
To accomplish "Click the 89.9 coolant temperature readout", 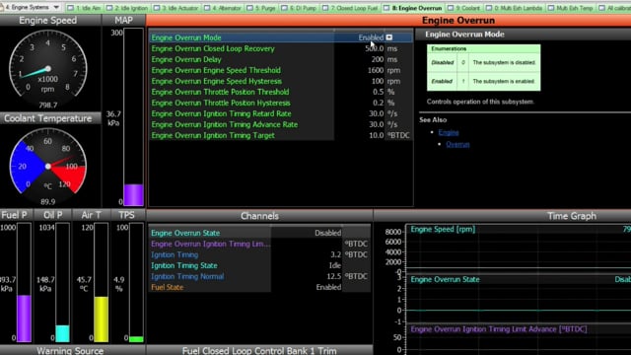I will tap(48, 201).
